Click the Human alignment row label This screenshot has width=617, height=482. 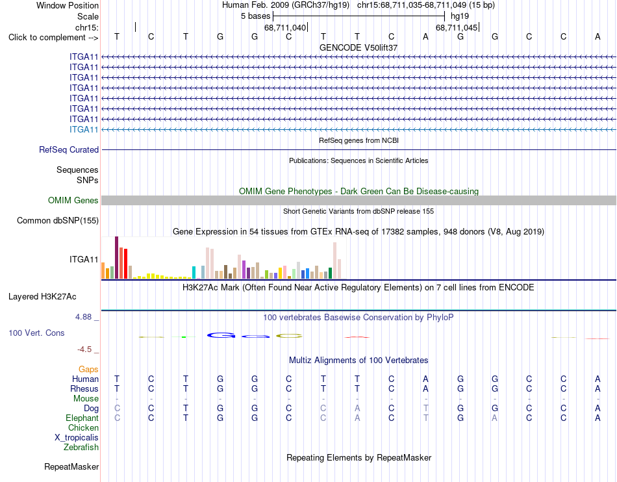click(x=85, y=379)
